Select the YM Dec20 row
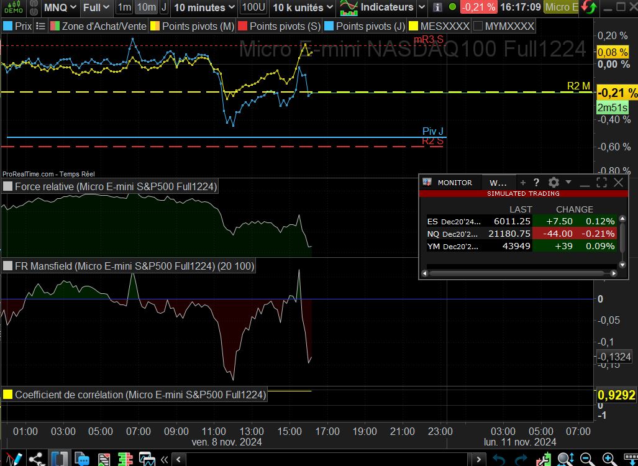 point(522,246)
